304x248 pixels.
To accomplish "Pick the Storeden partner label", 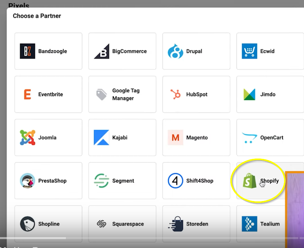I will click(x=197, y=224).
